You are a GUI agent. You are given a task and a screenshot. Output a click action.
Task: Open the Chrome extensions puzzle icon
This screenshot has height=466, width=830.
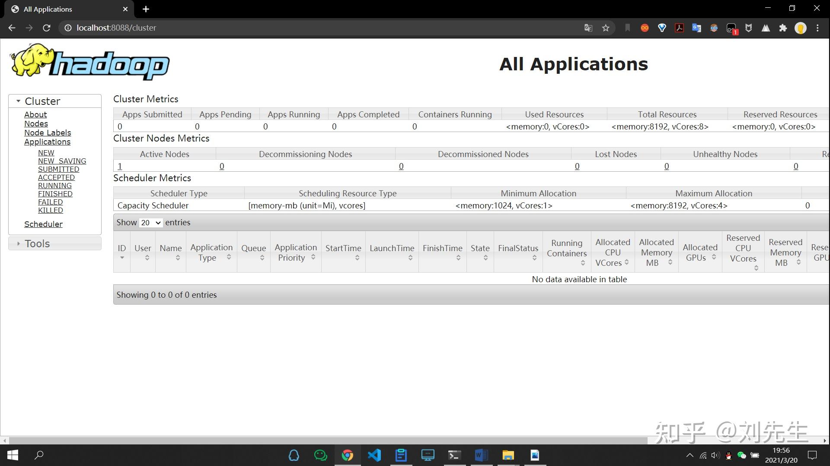783,28
